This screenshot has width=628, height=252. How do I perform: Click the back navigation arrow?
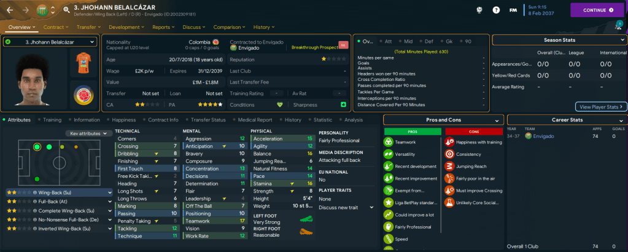[10, 10]
